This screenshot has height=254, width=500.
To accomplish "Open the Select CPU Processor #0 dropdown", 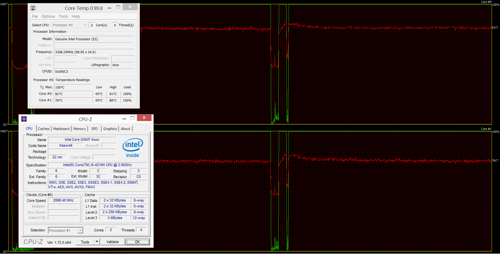I will click(x=70, y=25).
